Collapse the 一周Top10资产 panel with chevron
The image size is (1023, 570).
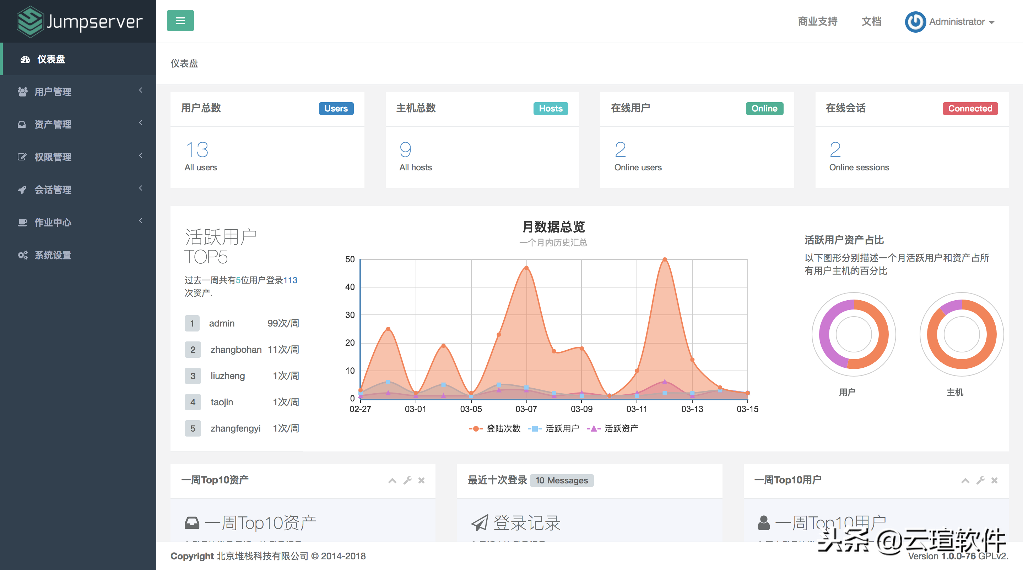392,481
